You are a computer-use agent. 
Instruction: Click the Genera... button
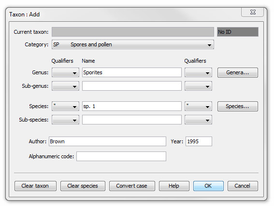click(237, 72)
